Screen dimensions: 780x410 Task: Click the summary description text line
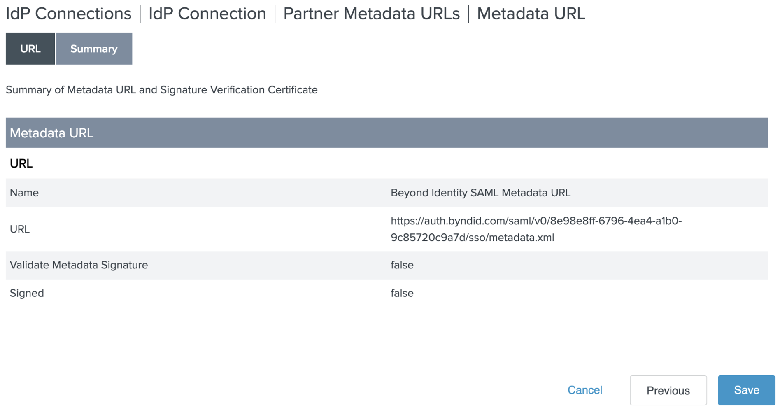coord(161,90)
